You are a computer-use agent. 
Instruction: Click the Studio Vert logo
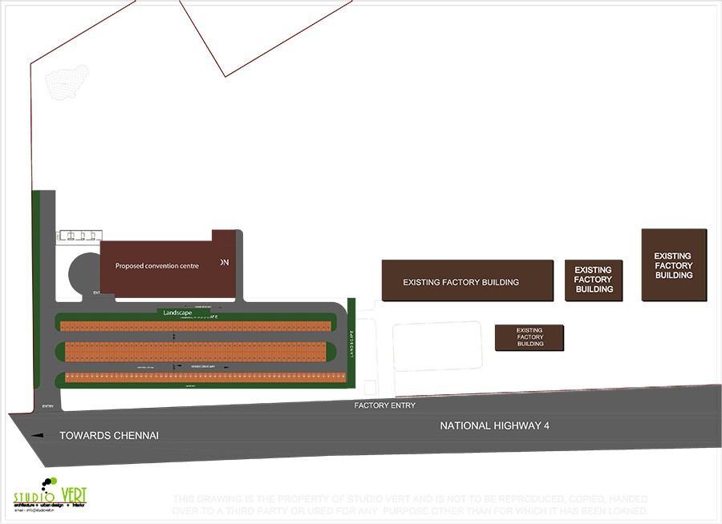point(50,497)
